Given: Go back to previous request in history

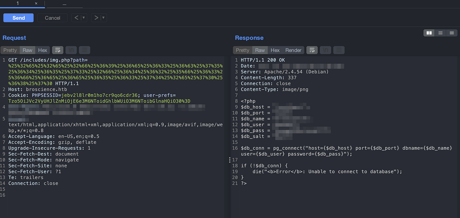Looking at the screenshot, I should tap(76, 18).
